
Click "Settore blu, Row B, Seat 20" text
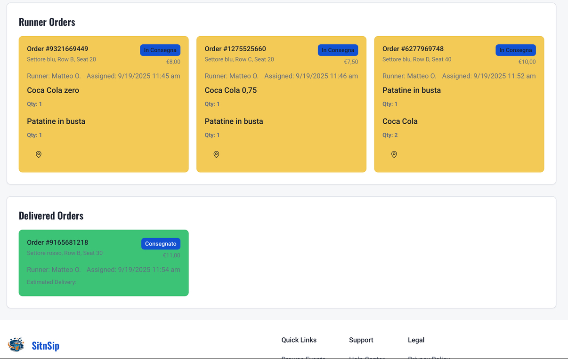[61, 59]
